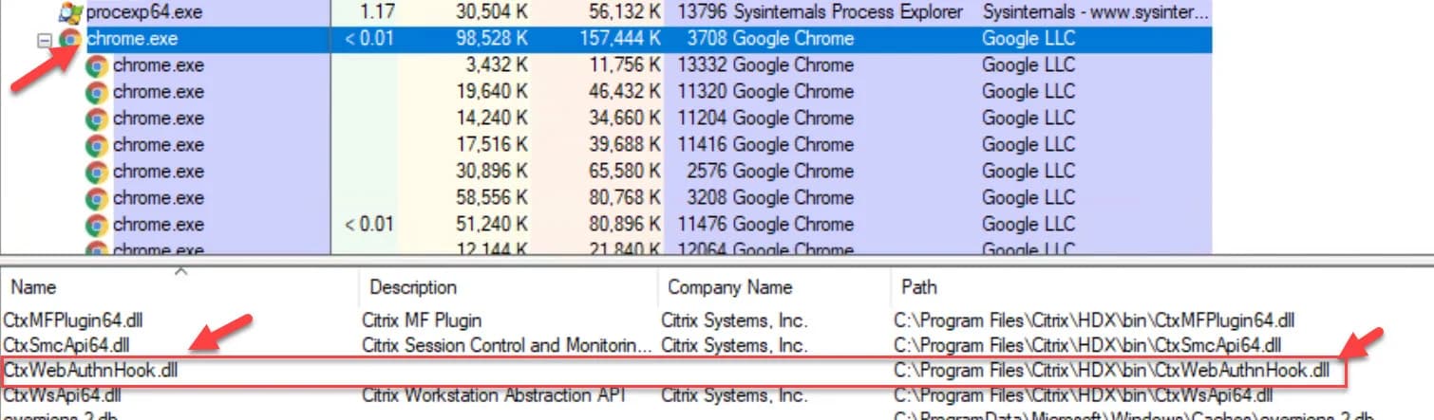Viewport: 1434px width, 420px height.
Task: Select the CtxSmcApi64.dll name entry
Action: pos(66,345)
